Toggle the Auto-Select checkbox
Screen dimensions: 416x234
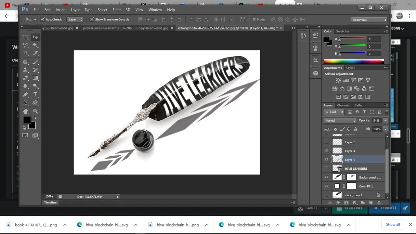[43, 19]
